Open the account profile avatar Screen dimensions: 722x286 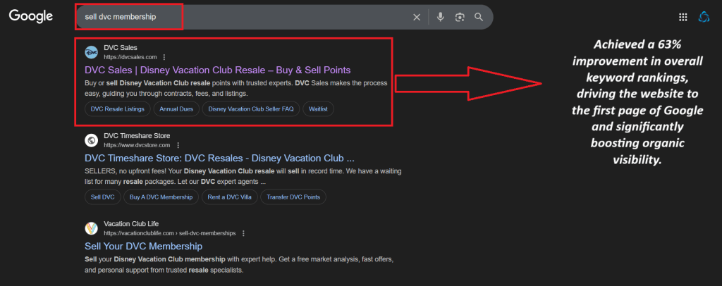click(x=703, y=17)
